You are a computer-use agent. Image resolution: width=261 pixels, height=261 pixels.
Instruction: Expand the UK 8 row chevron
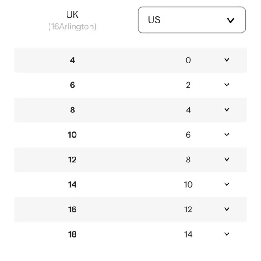tap(227, 110)
